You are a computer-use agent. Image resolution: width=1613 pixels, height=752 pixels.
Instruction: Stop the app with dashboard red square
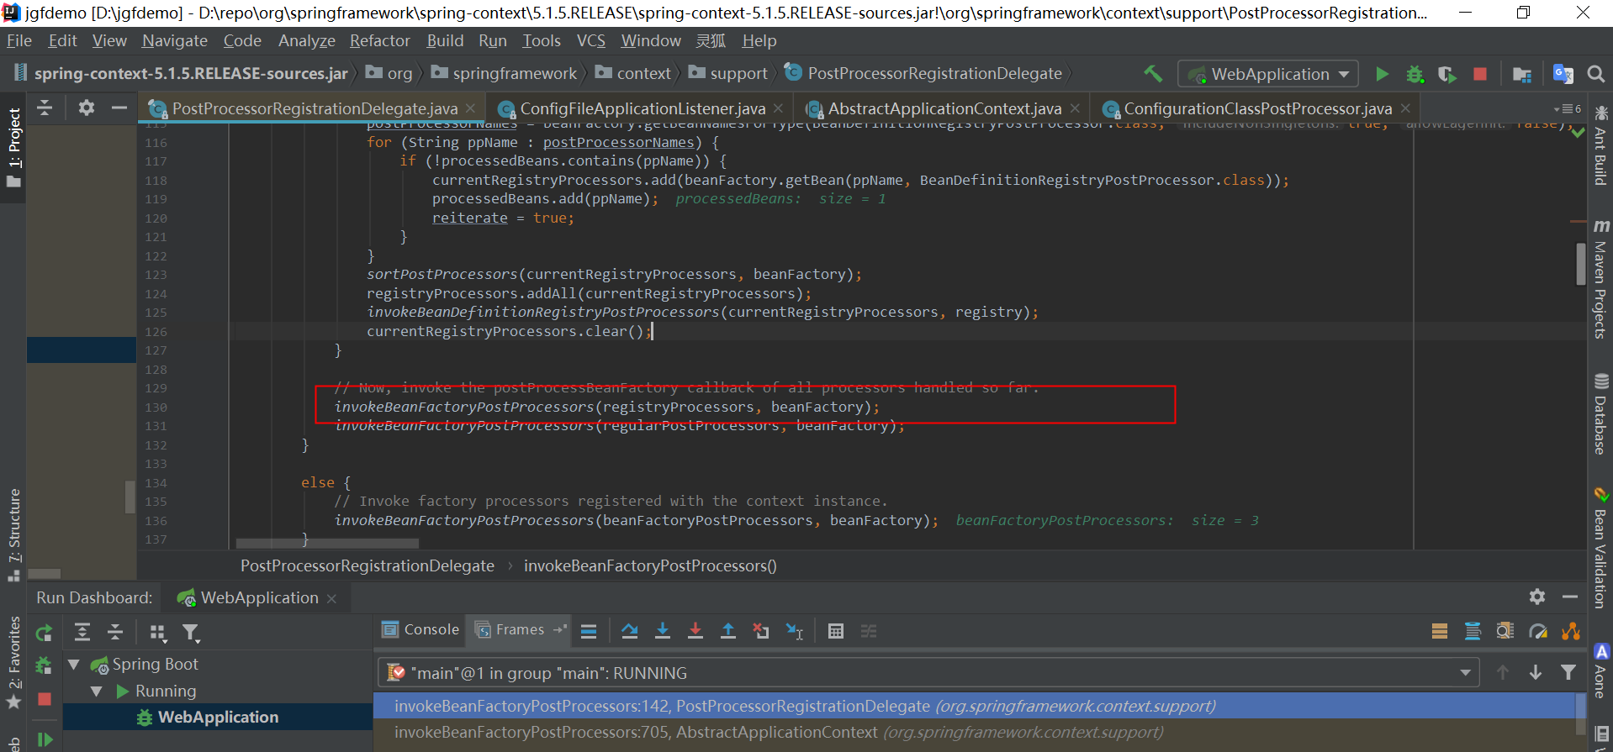[45, 699]
